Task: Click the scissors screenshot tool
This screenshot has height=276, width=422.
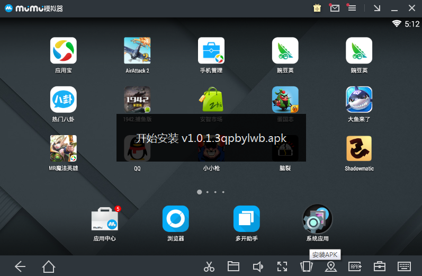Action: pos(209,266)
